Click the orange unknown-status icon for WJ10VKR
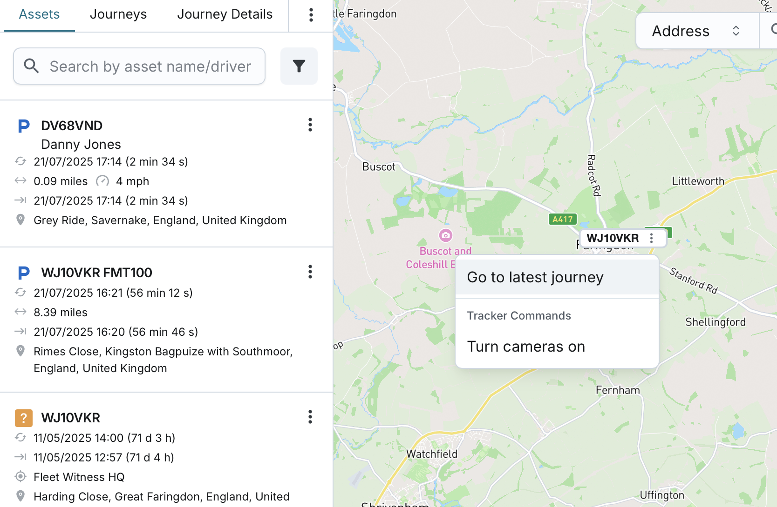 pos(23,418)
